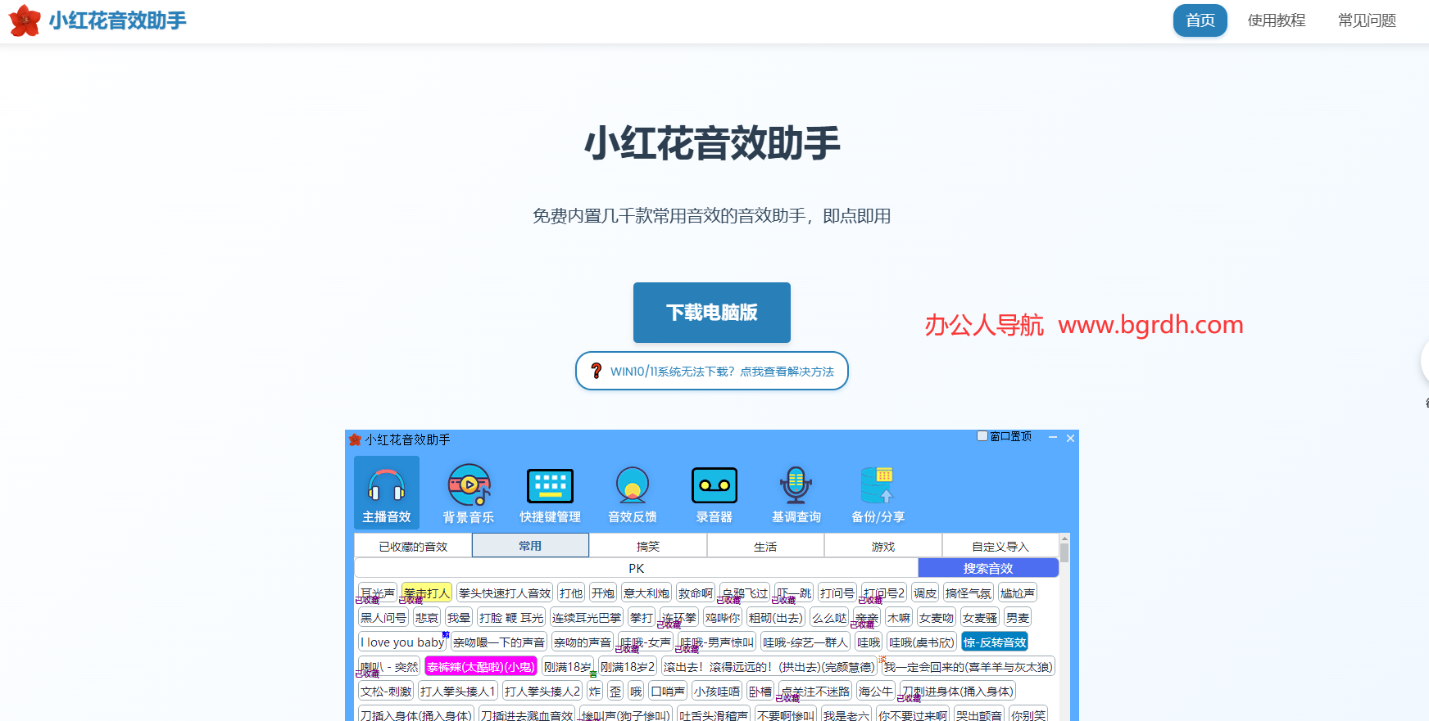Switch to the 搞笑 tab
The width and height of the screenshot is (1429, 721).
tap(647, 546)
